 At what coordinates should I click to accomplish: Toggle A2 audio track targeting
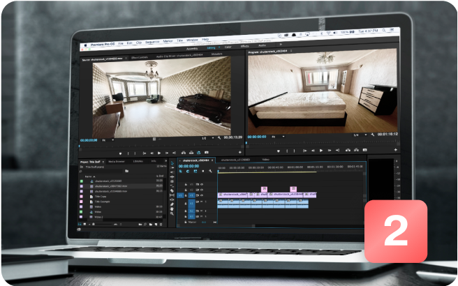click(191, 211)
